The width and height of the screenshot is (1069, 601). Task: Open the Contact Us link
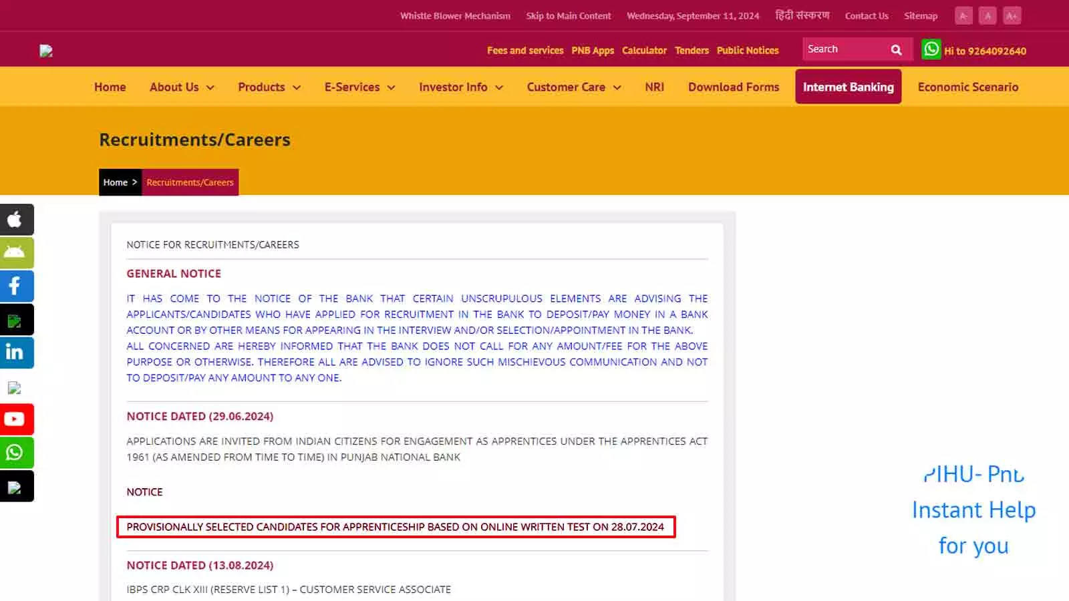point(867,16)
